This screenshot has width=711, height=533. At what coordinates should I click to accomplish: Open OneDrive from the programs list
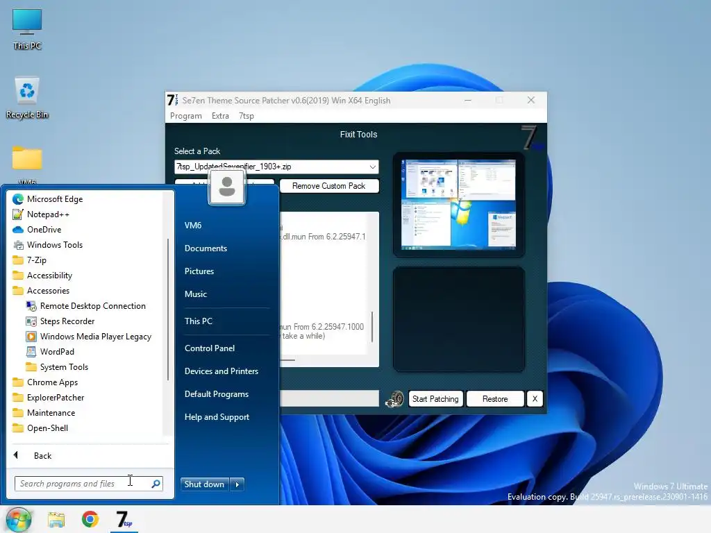pos(44,230)
